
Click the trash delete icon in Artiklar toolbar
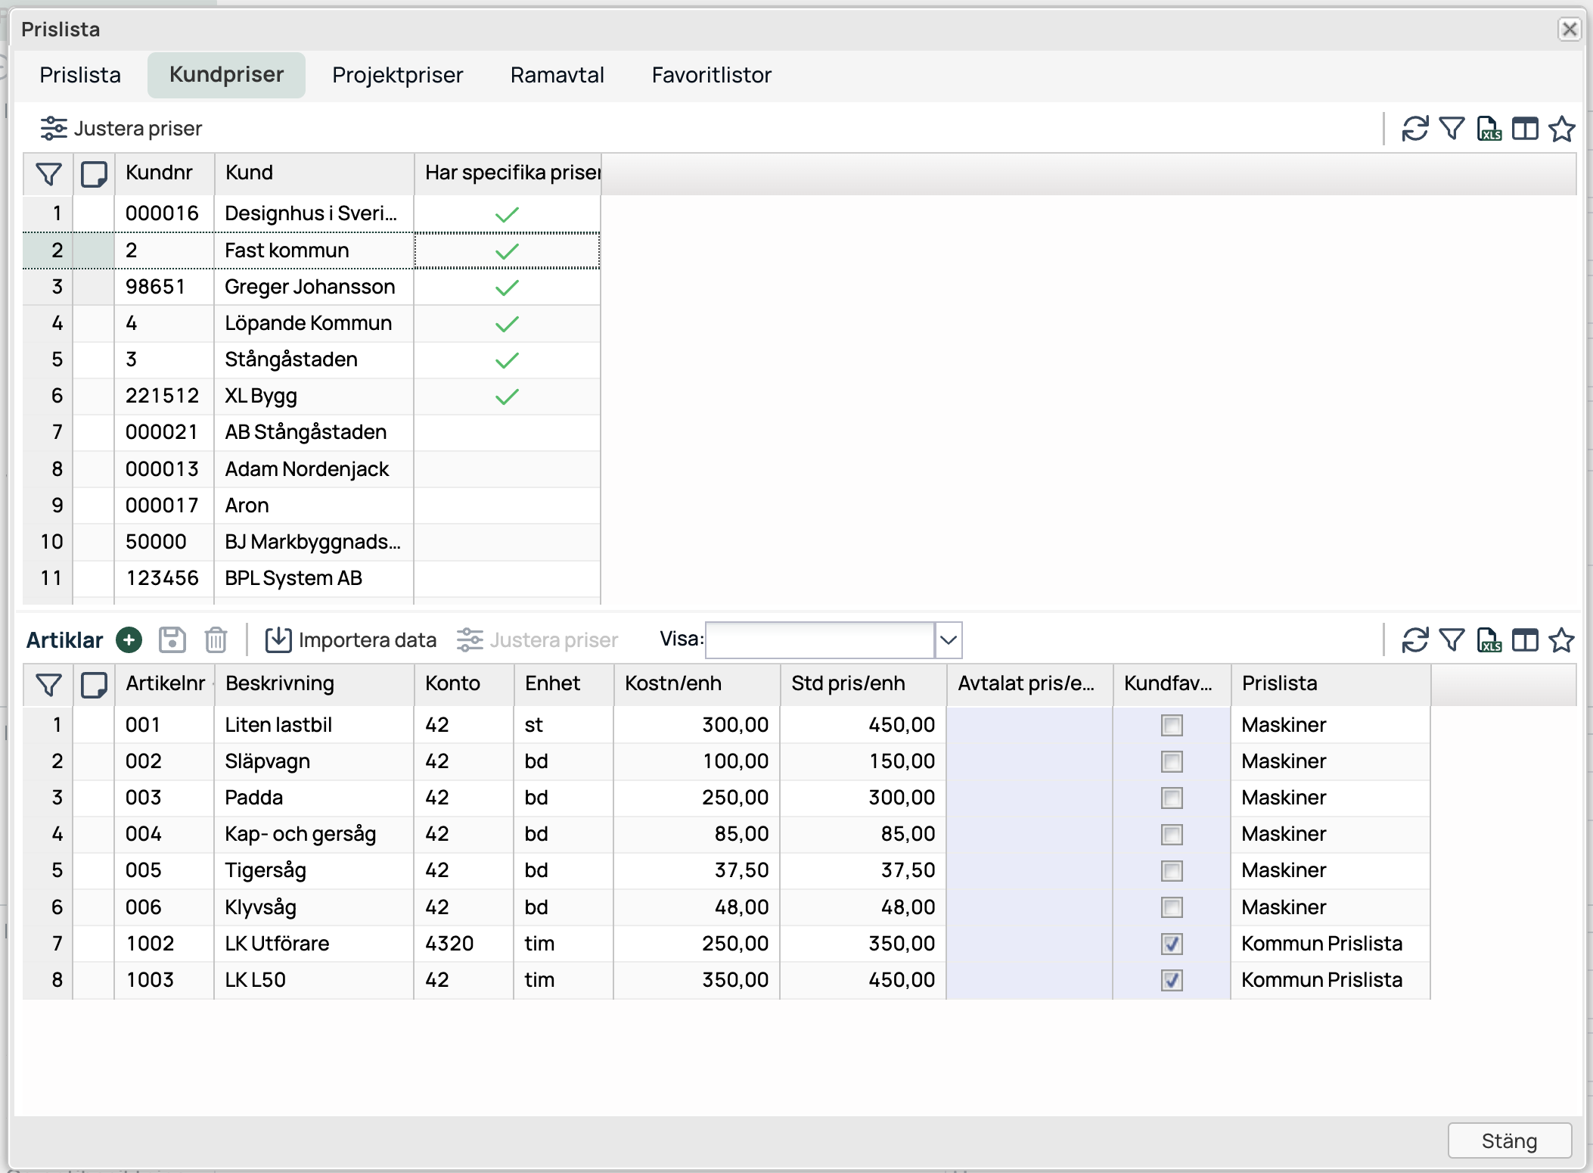click(216, 640)
